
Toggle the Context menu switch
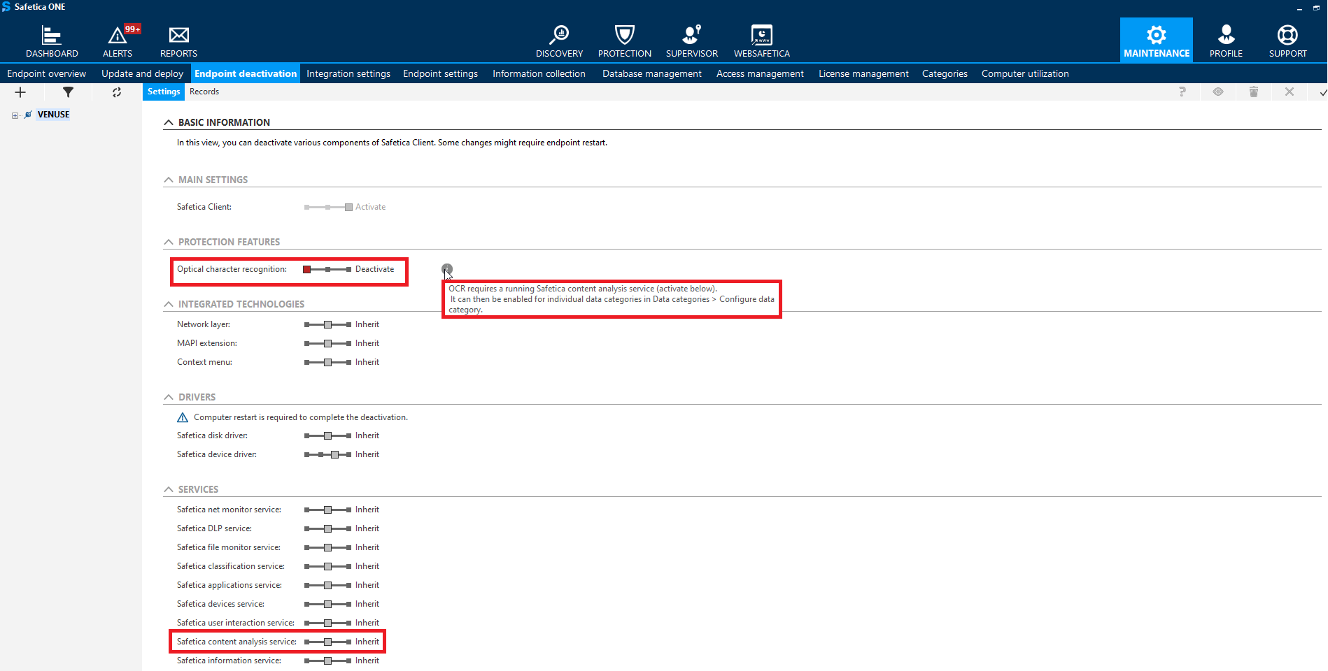[x=327, y=362]
